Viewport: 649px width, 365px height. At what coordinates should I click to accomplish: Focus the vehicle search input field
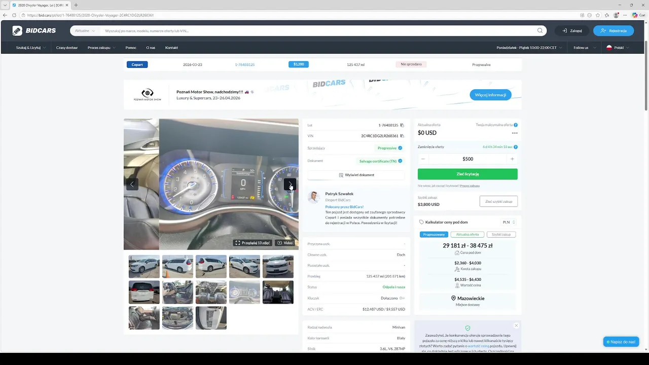pos(317,31)
